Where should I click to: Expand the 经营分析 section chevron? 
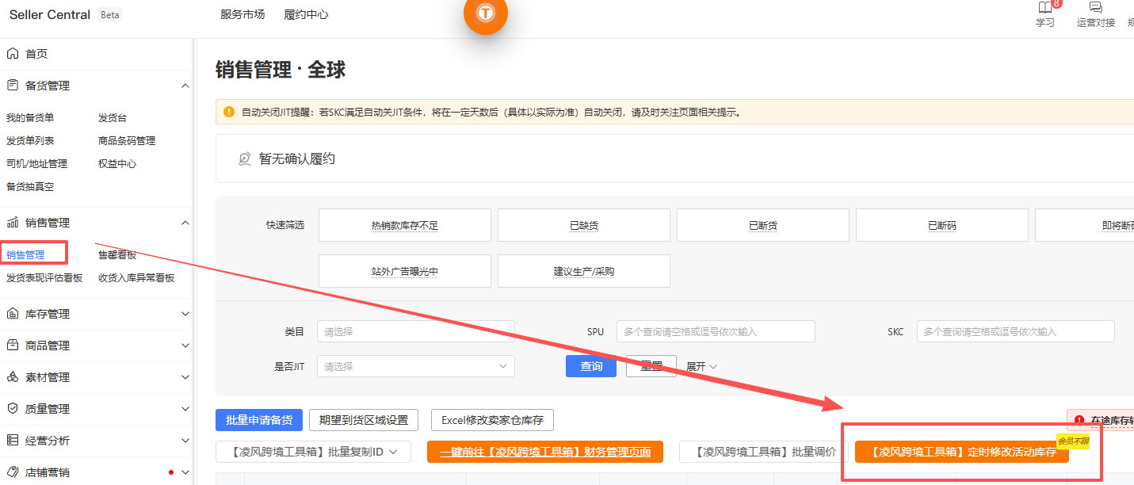[185, 441]
